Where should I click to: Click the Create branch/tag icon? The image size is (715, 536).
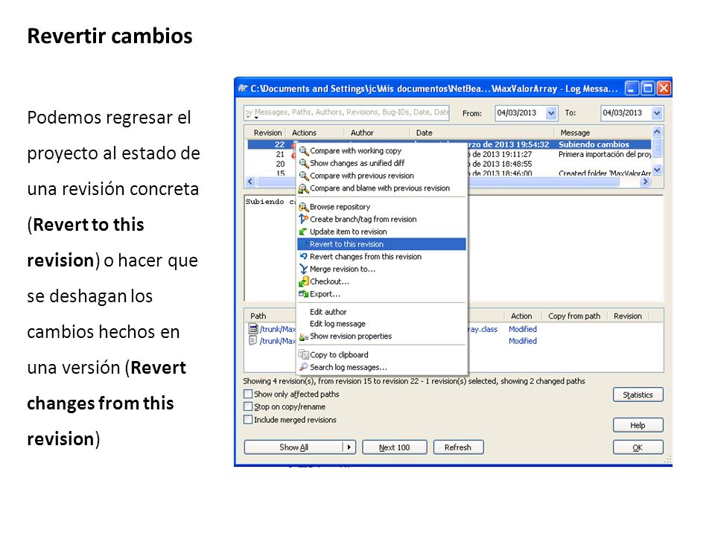(x=304, y=219)
